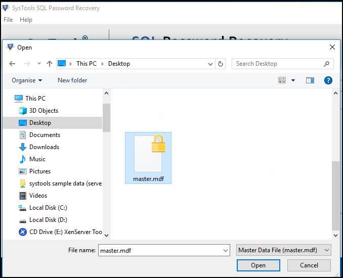The image size is (343, 278).
Task: Go up one folder level
Action: [50, 64]
